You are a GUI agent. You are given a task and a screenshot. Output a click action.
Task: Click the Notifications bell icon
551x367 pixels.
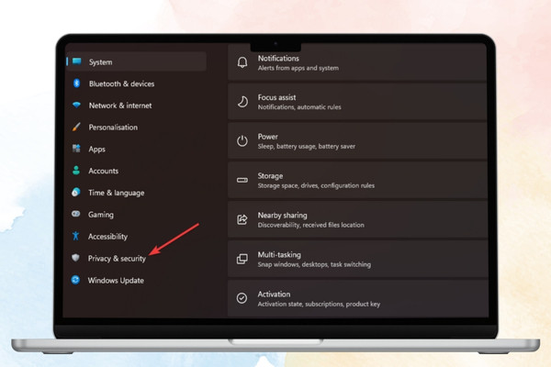click(x=242, y=62)
